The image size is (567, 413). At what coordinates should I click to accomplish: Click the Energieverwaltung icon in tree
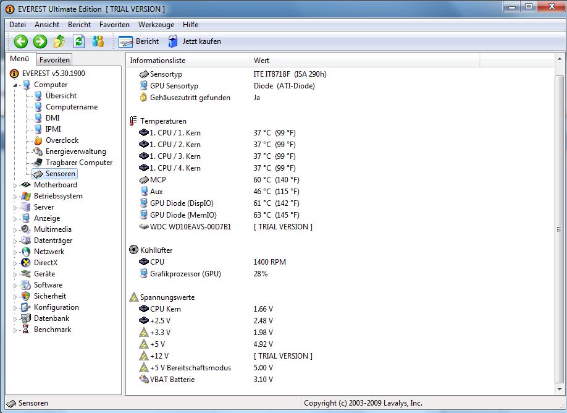point(38,151)
